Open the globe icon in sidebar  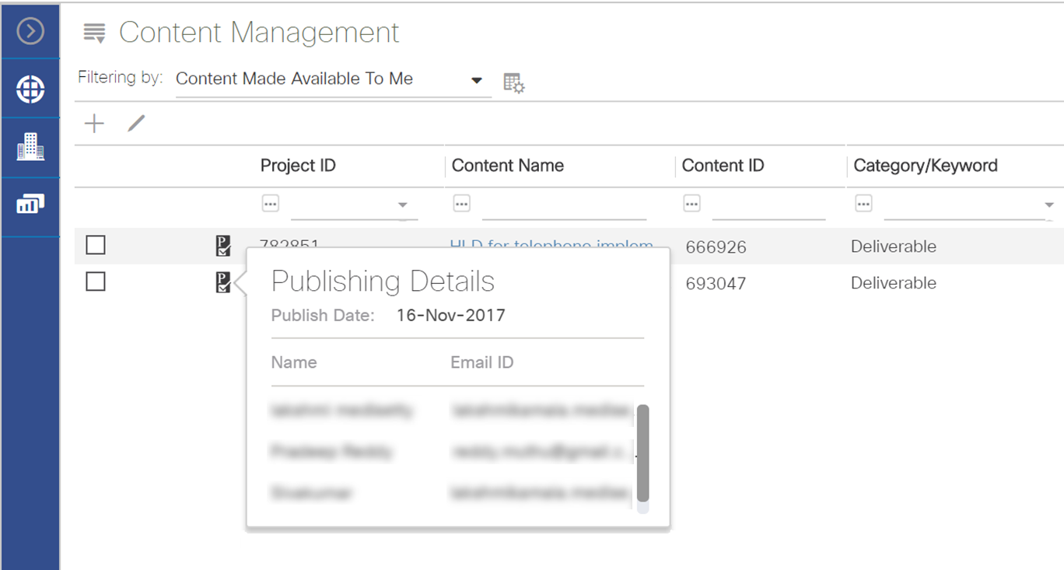click(x=30, y=89)
